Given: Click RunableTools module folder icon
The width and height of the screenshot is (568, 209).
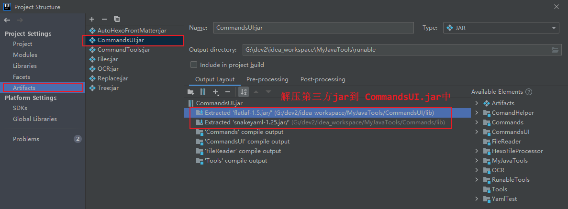Looking at the screenshot, I should 487,180.
